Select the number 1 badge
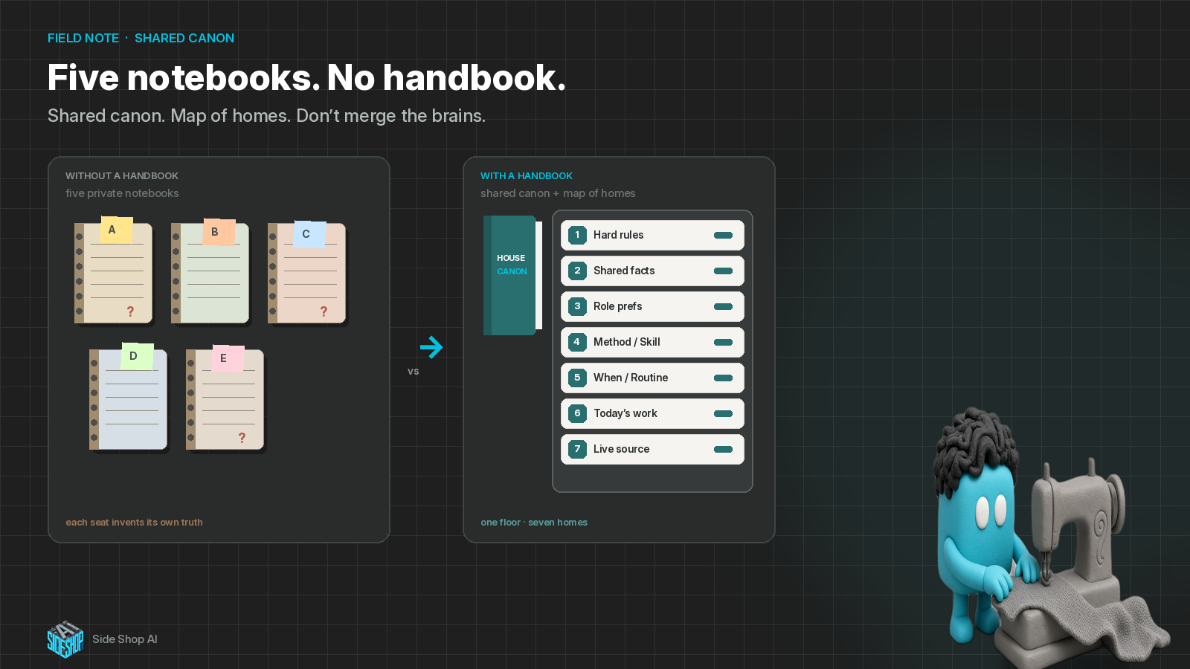Viewport: 1190px width, 669px height. pyautogui.click(x=577, y=235)
